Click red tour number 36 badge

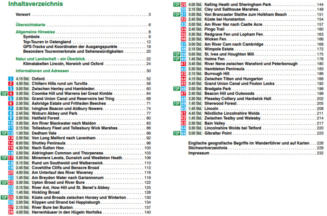(x=183, y=39)
